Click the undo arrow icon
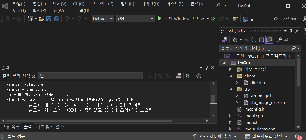Screen dimensions: 306x140 [x=67, y=19]
